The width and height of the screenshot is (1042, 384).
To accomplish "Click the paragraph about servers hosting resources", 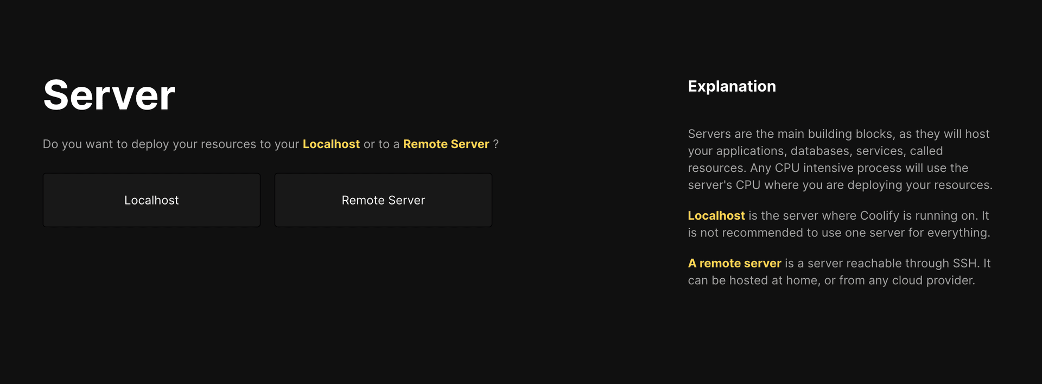I will click(x=840, y=159).
